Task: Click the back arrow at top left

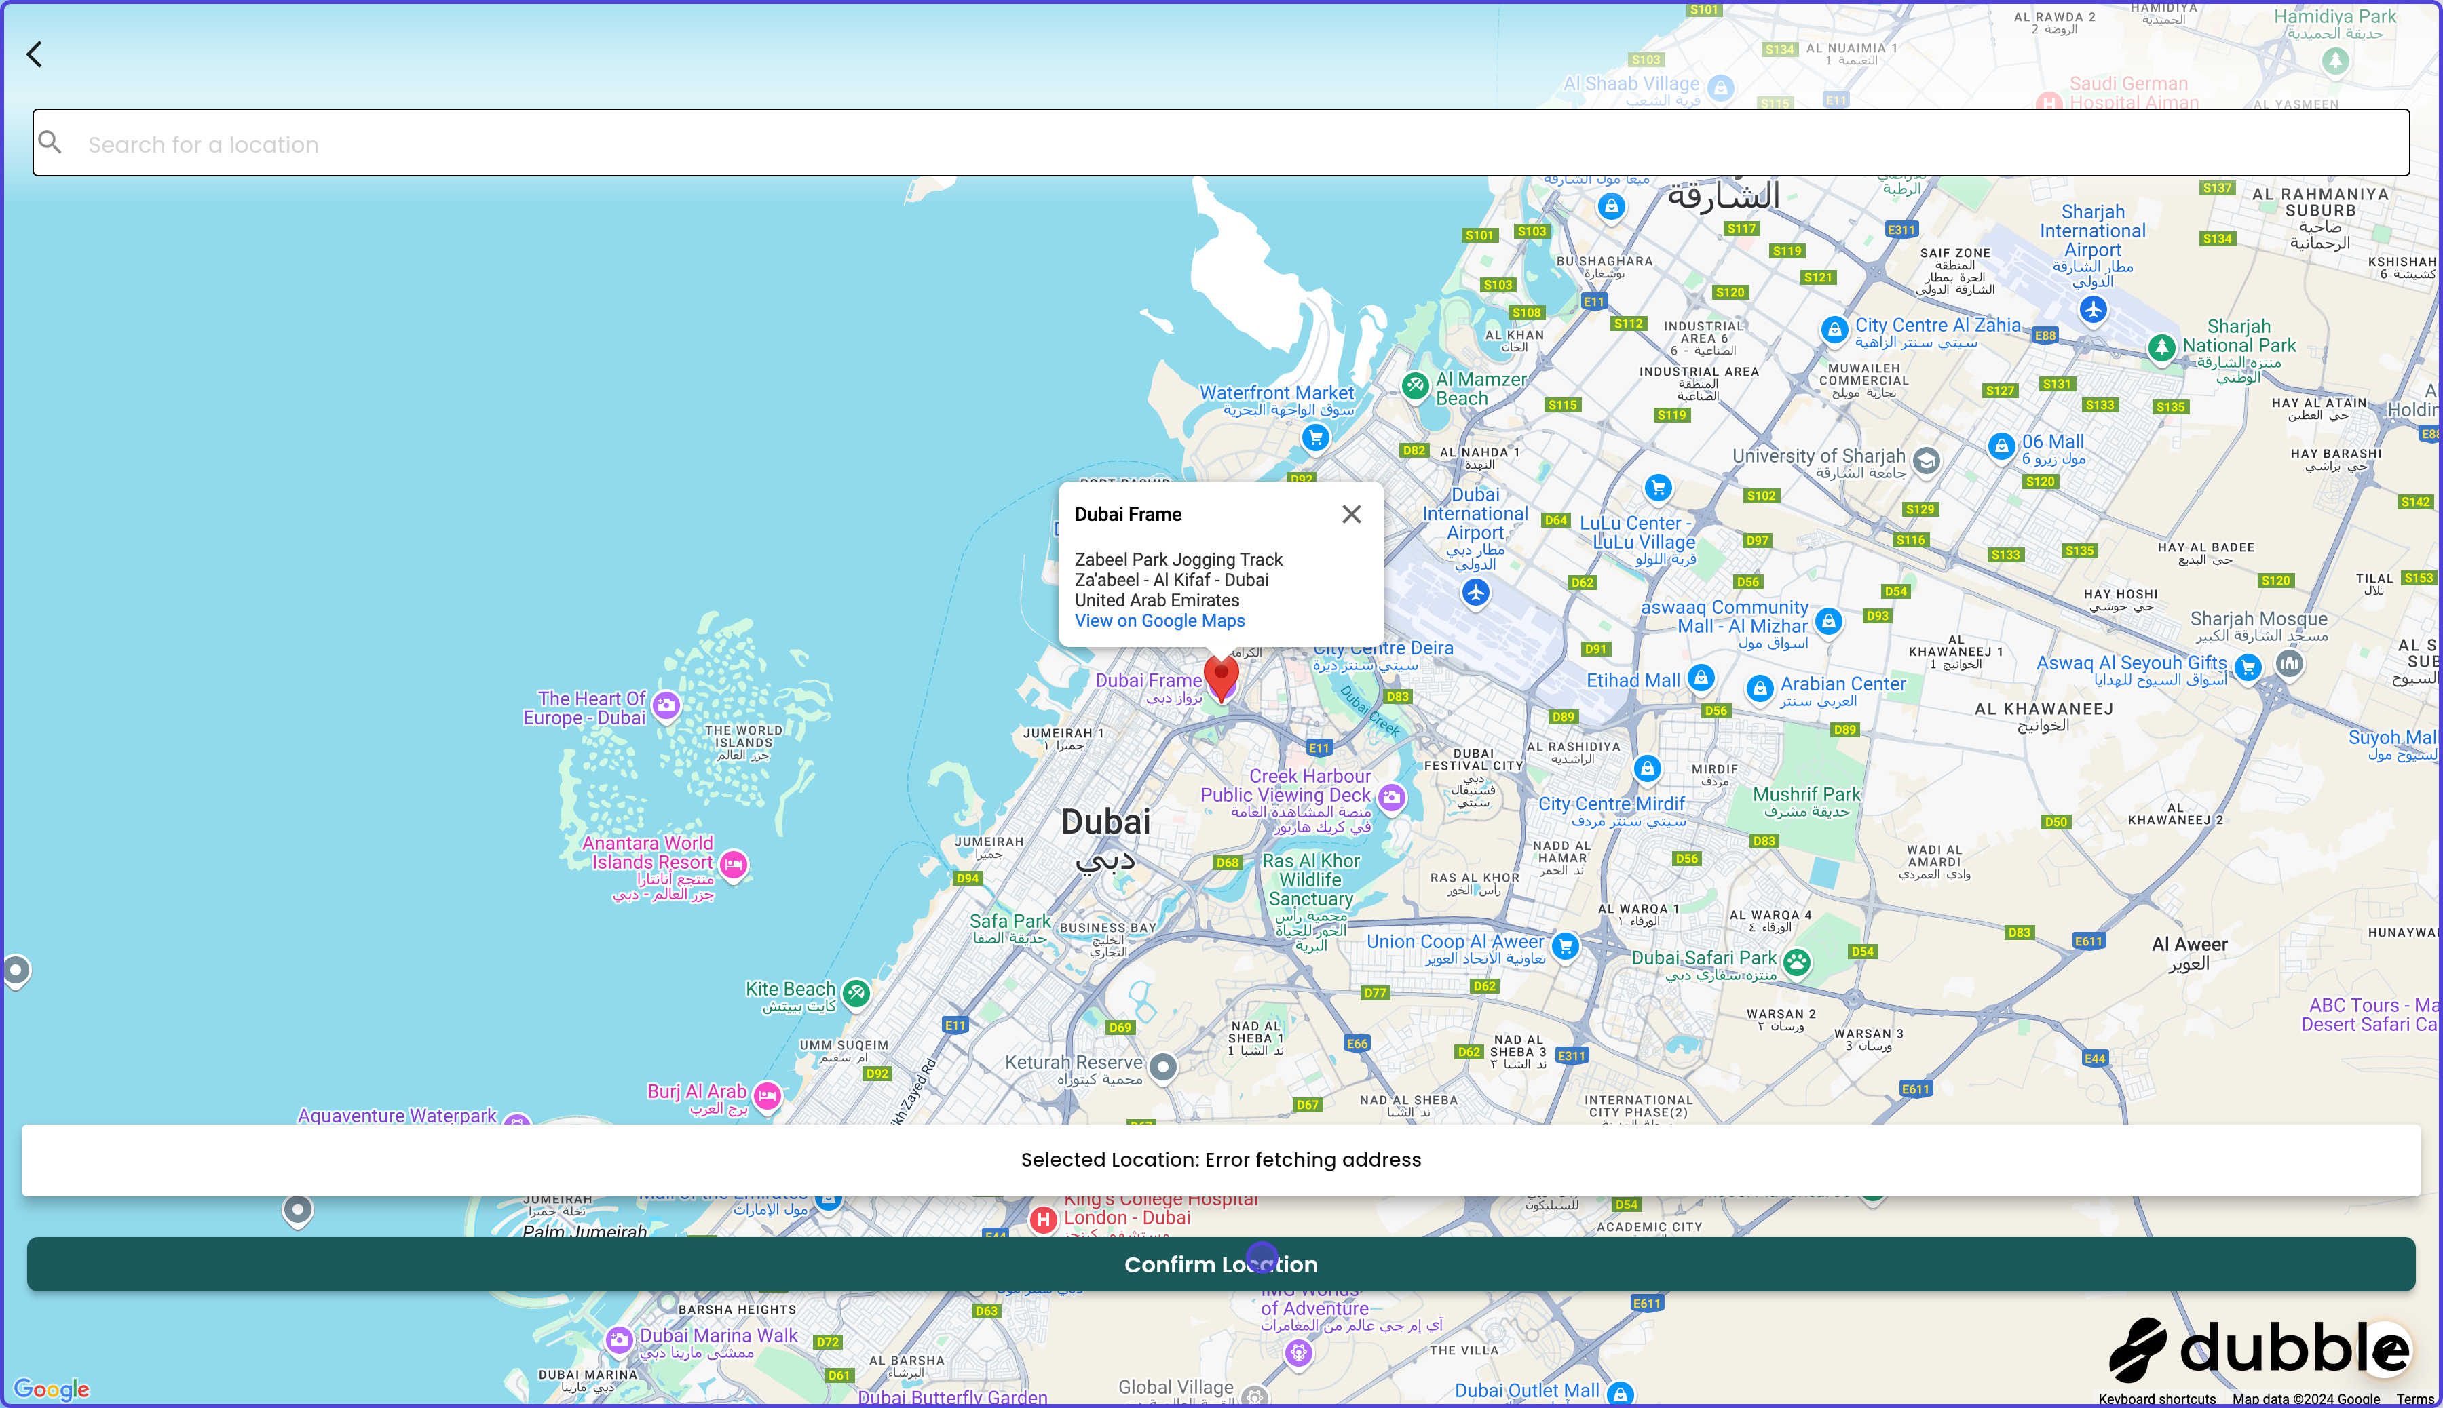Action: point(35,53)
